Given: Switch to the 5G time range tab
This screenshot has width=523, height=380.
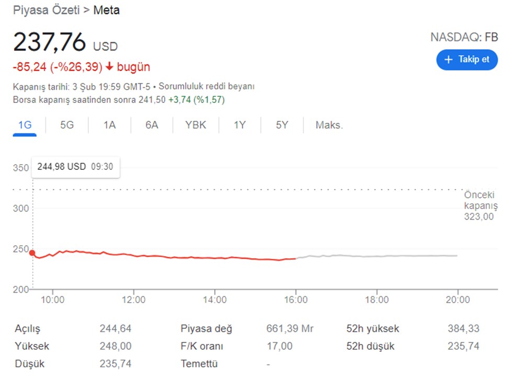Looking at the screenshot, I should click(x=67, y=125).
